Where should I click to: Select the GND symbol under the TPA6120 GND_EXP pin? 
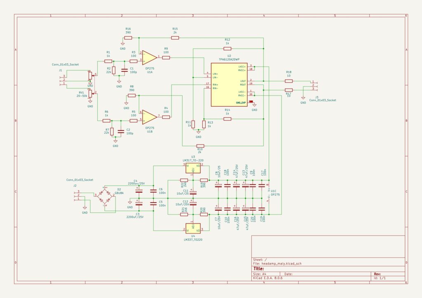(x=254, y=105)
